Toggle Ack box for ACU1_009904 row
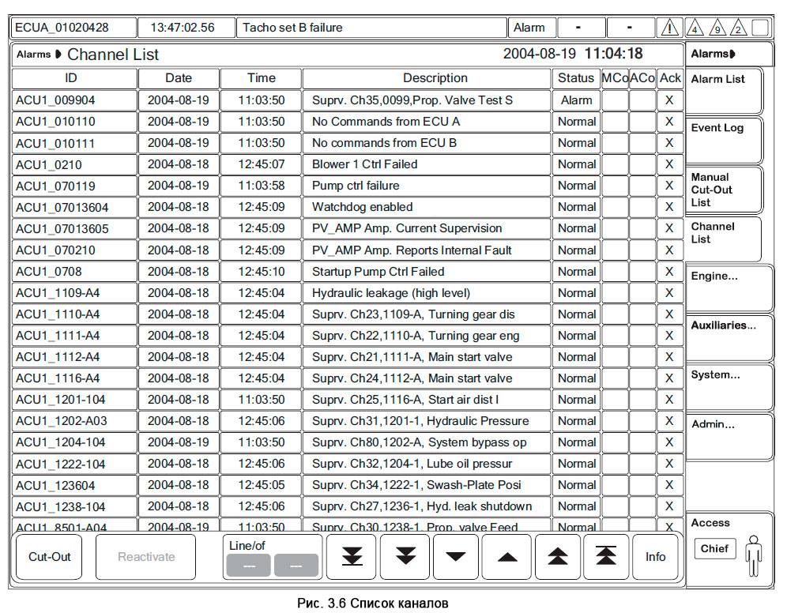Screen dimensions: 787x613 [669, 100]
